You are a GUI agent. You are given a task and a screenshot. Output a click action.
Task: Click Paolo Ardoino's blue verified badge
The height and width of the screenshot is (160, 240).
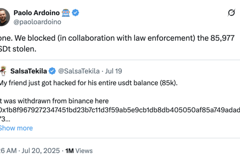click(75, 13)
